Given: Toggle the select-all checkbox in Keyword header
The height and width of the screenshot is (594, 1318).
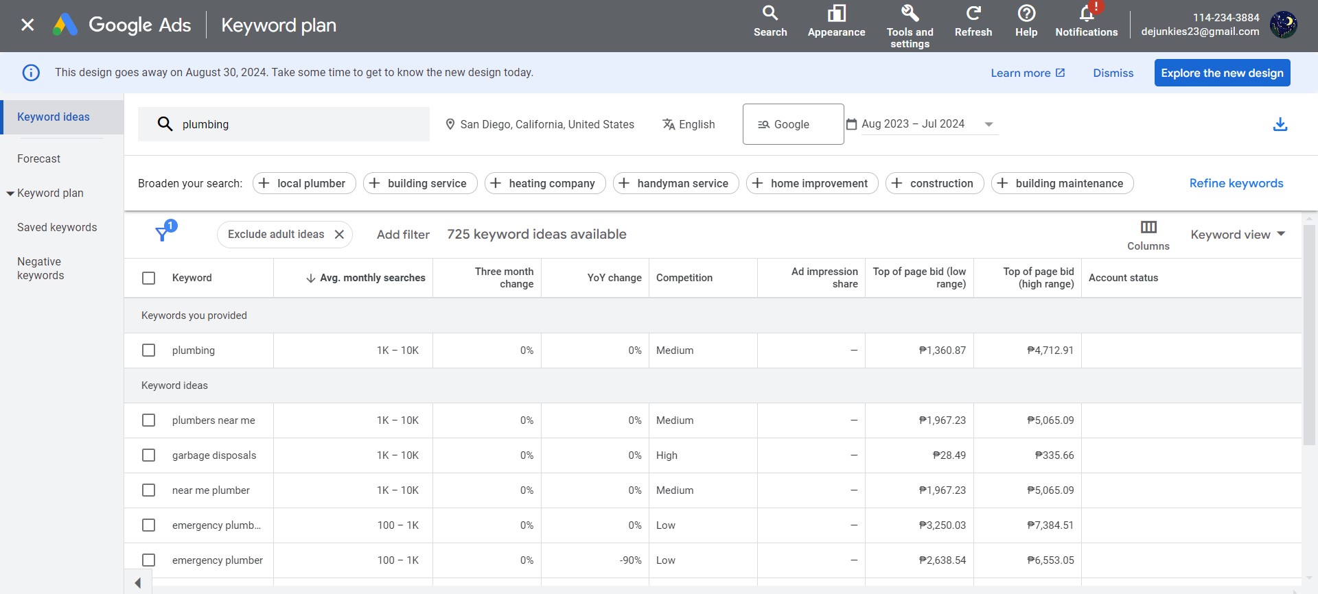Looking at the screenshot, I should [x=148, y=278].
